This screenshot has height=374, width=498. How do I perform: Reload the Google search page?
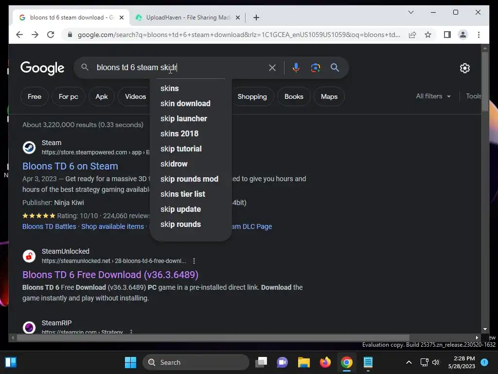(x=51, y=35)
